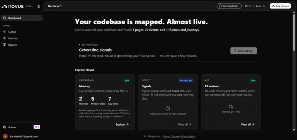
Task: Open Replays in the sidebar
Action: (21, 45)
